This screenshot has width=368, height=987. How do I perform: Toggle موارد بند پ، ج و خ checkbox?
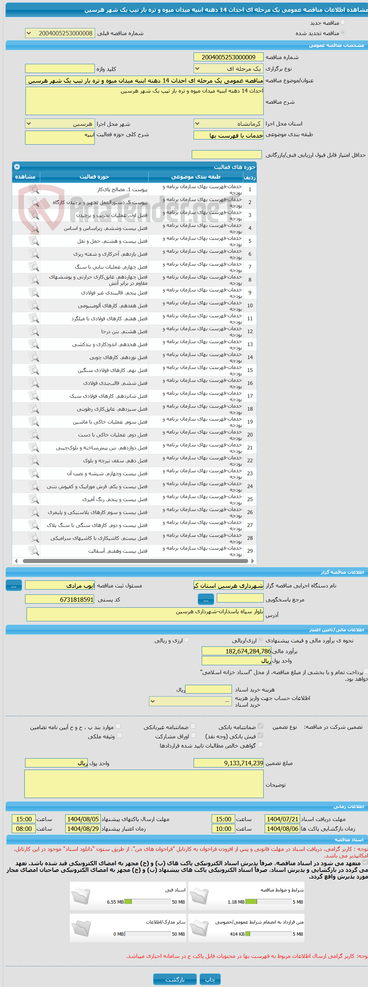pos(118,726)
